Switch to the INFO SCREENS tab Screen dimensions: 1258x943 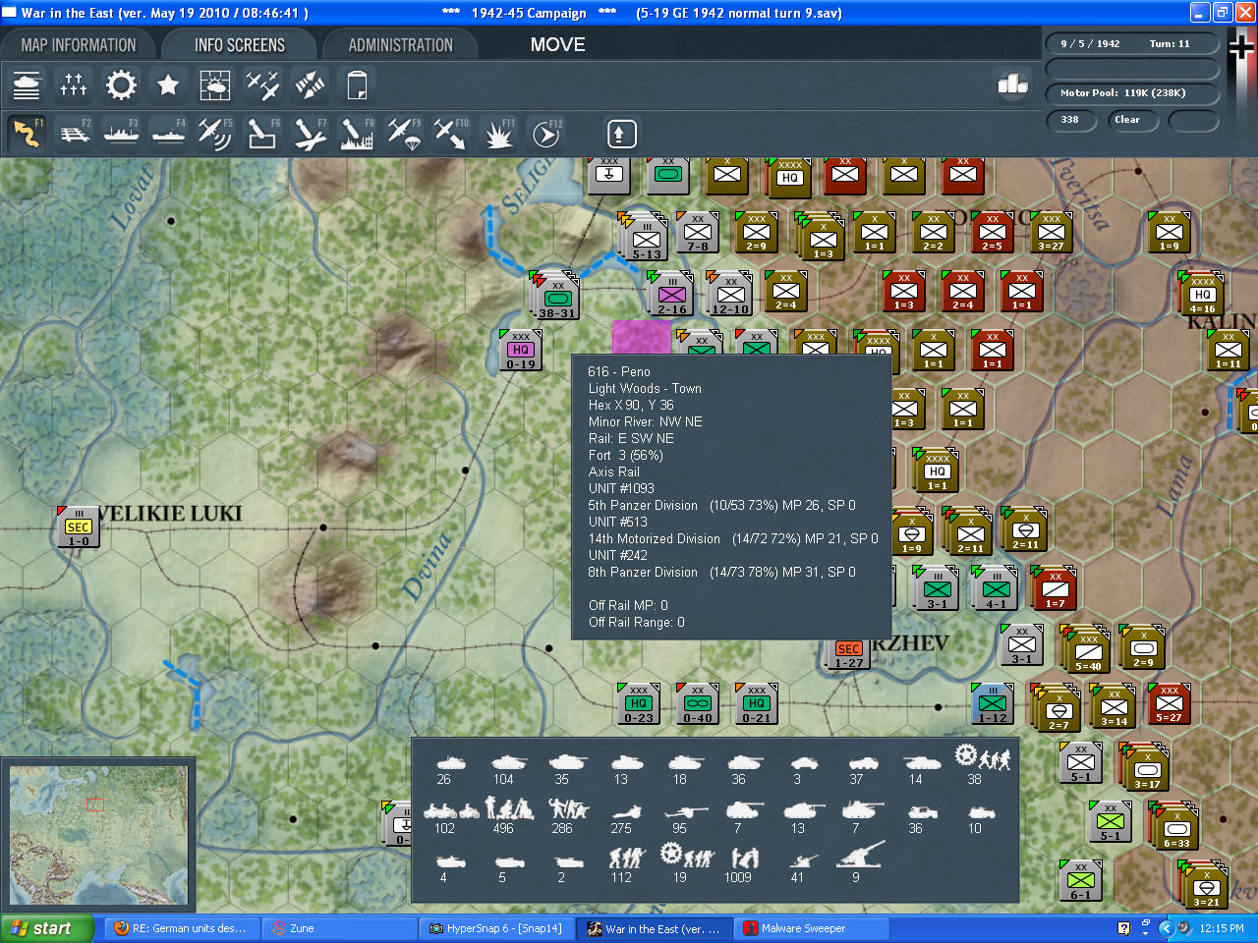[x=240, y=45]
